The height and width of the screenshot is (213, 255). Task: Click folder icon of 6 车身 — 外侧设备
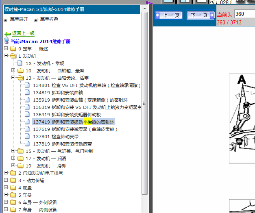[x=13, y=202]
